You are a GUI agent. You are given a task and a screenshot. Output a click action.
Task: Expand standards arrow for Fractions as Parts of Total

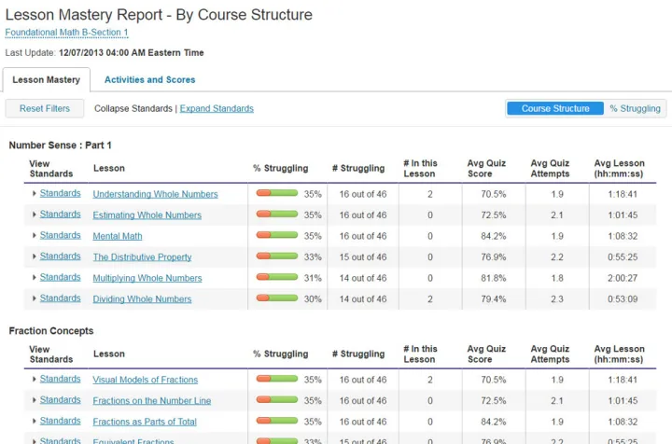tap(35, 421)
